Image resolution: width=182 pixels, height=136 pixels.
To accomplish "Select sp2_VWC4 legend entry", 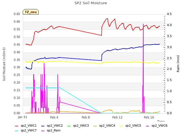I will pyautogui.click(x=104, y=126).
